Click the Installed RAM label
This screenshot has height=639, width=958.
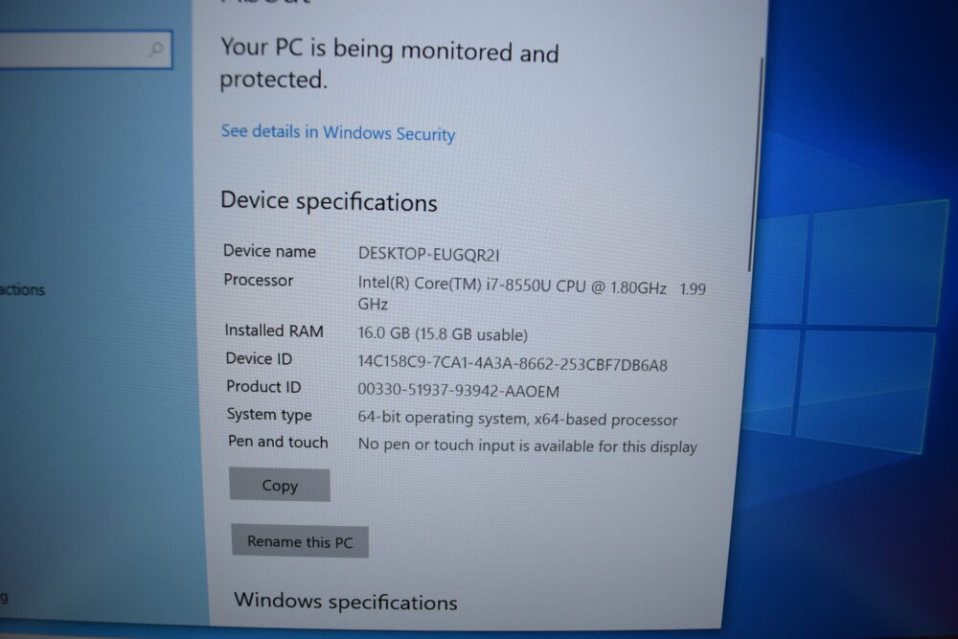pos(274,331)
